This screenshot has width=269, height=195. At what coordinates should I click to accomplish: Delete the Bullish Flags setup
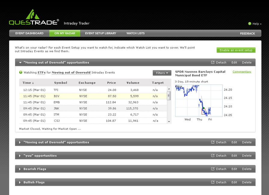point(247,182)
